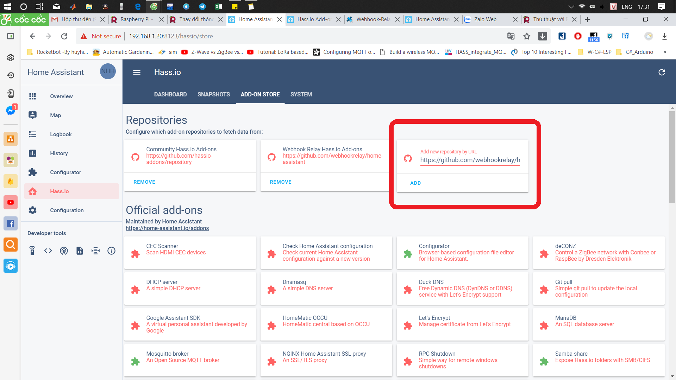Select Hass.io in the sidebar

(71, 191)
